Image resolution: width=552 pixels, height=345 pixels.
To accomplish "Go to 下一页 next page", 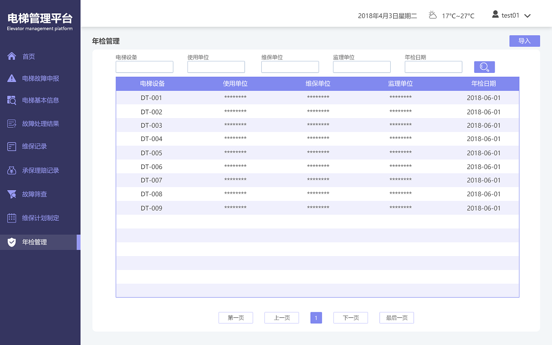I will [351, 318].
